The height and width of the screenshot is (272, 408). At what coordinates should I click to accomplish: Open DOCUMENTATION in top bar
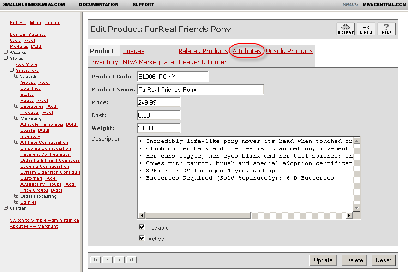point(99,5)
